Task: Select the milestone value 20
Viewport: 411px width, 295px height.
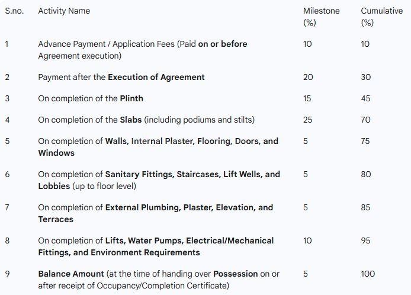Action: pyautogui.click(x=308, y=77)
